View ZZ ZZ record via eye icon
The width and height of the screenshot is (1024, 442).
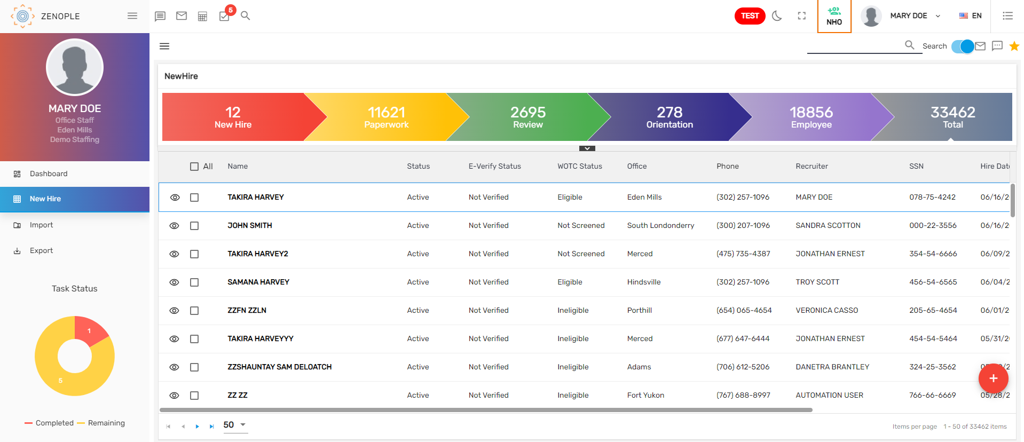pyautogui.click(x=174, y=396)
